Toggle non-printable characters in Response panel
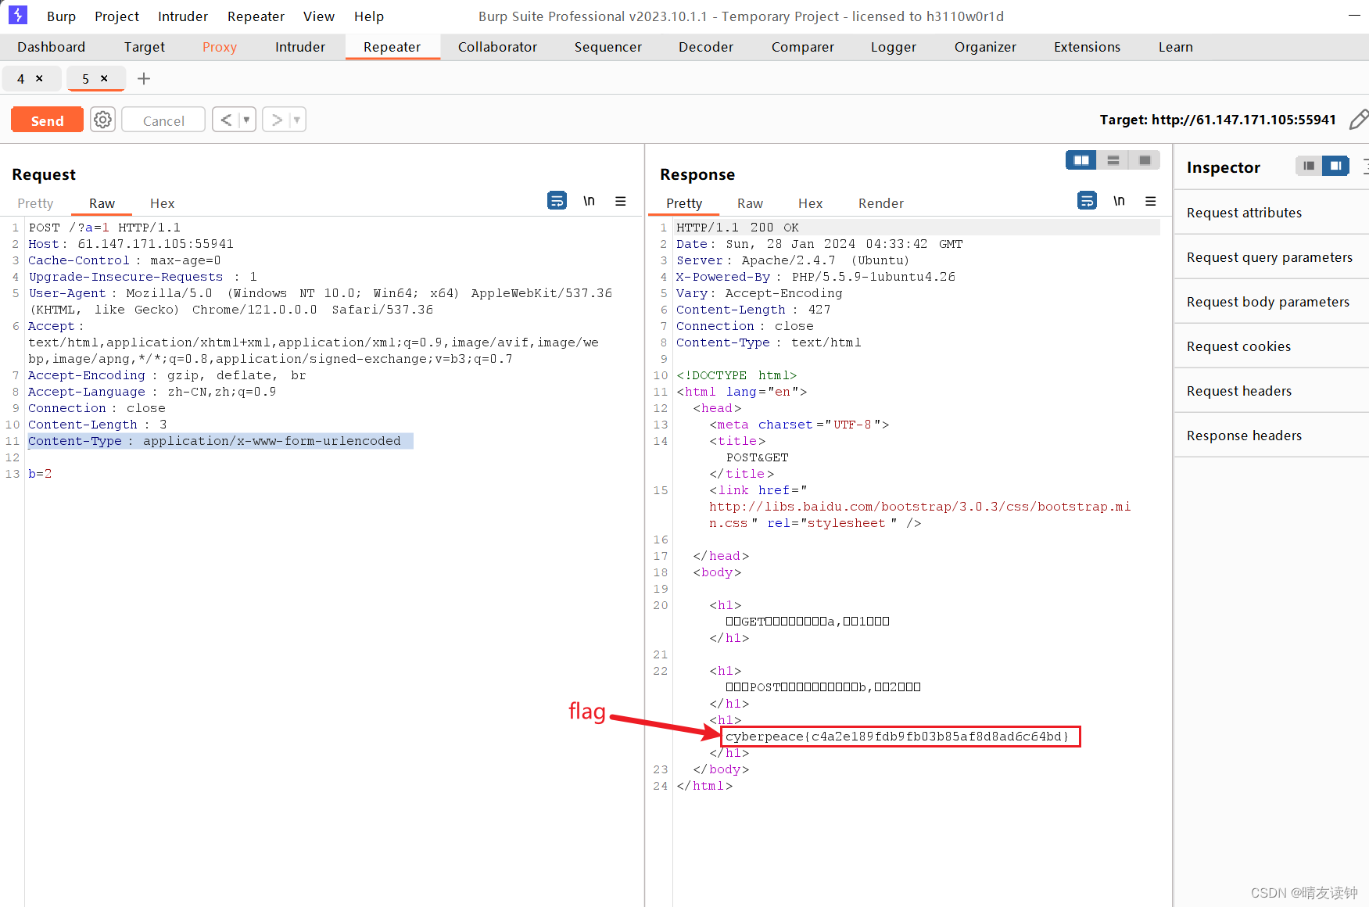 [x=1119, y=201]
